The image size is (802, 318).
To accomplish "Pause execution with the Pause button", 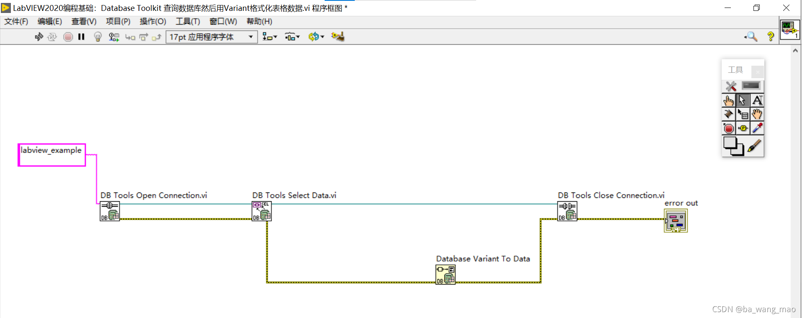I will [x=82, y=37].
